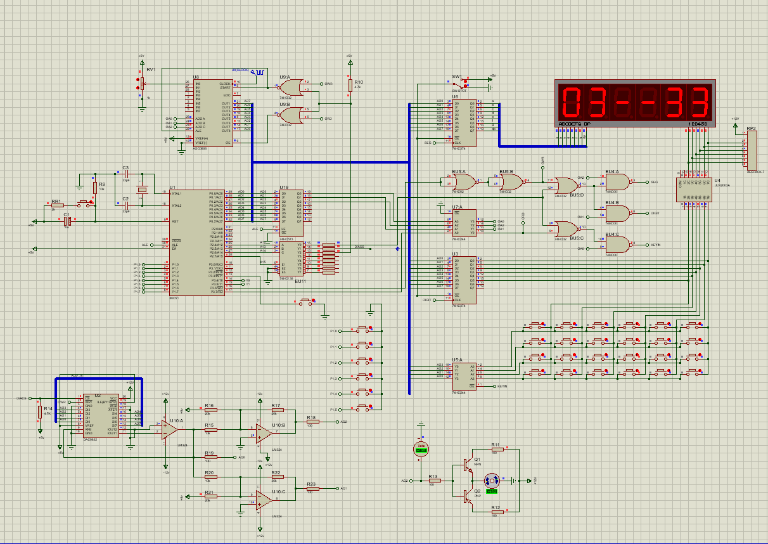The width and height of the screenshot is (768, 544).
Task: Click the U5:A 74HC244 buffer
Action: (464, 376)
